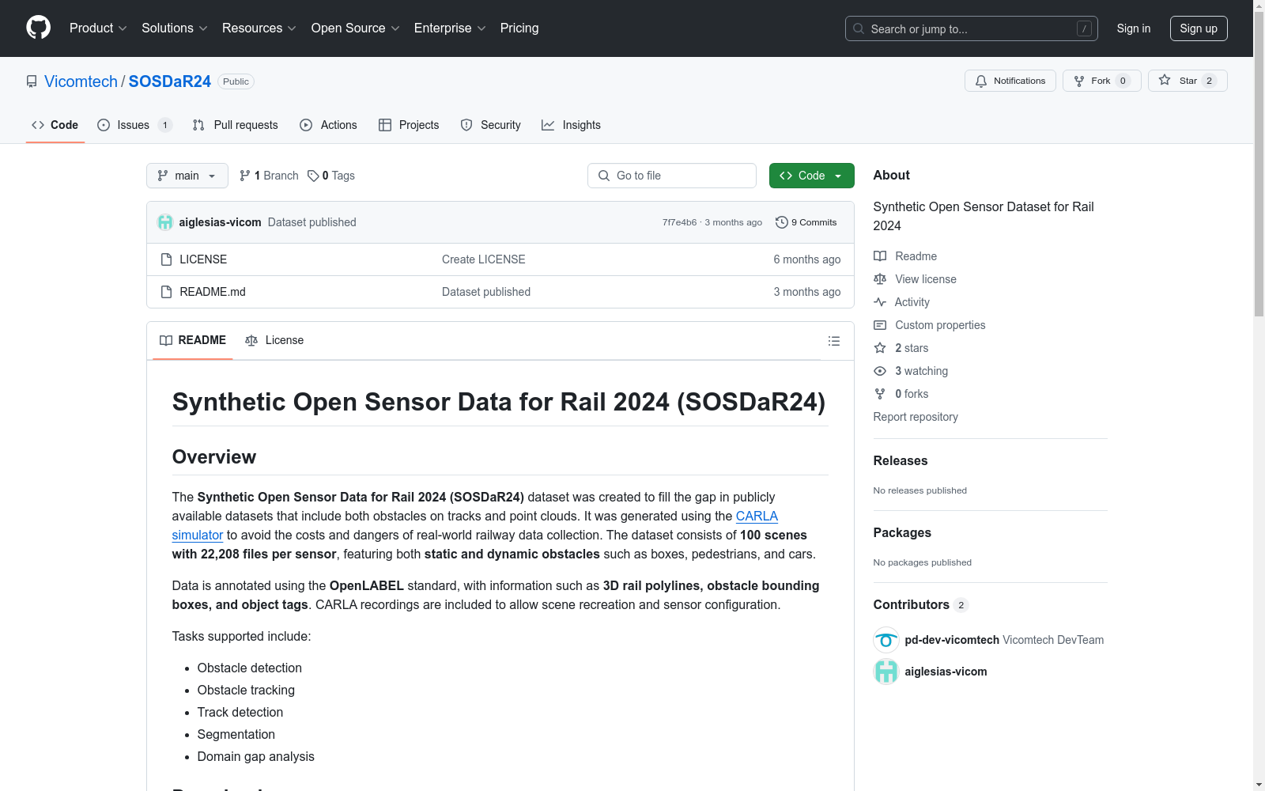The width and height of the screenshot is (1265, 791).
Task: Expand the Open Source menu
Action: [356, 28]
